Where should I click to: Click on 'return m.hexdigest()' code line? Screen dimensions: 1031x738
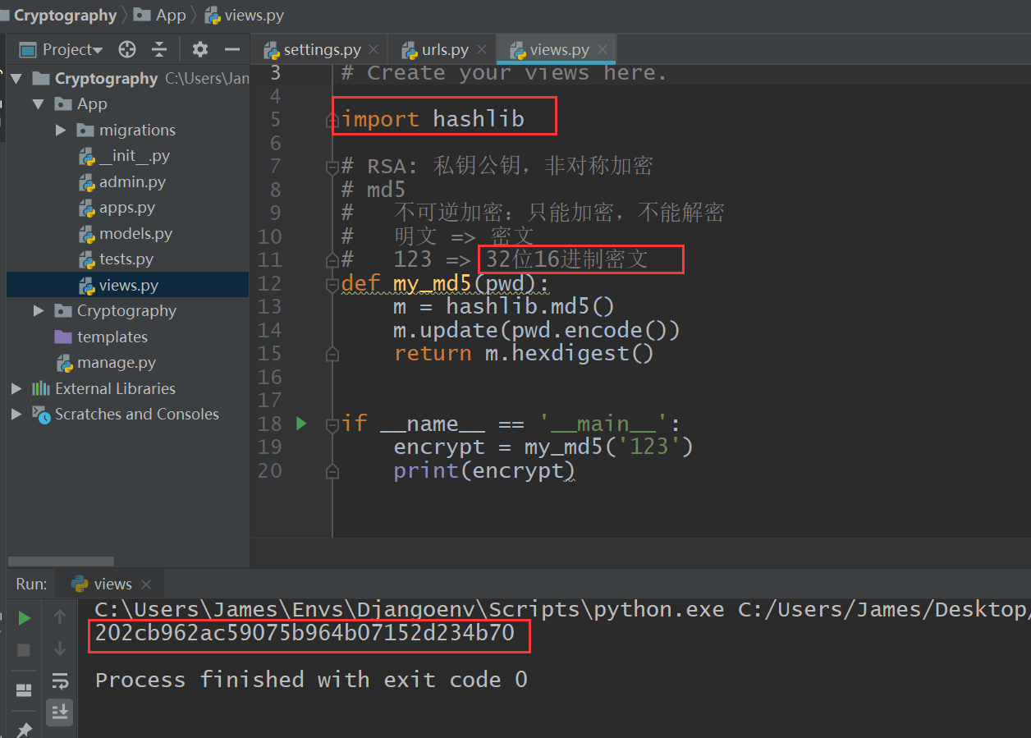[524, 353]
